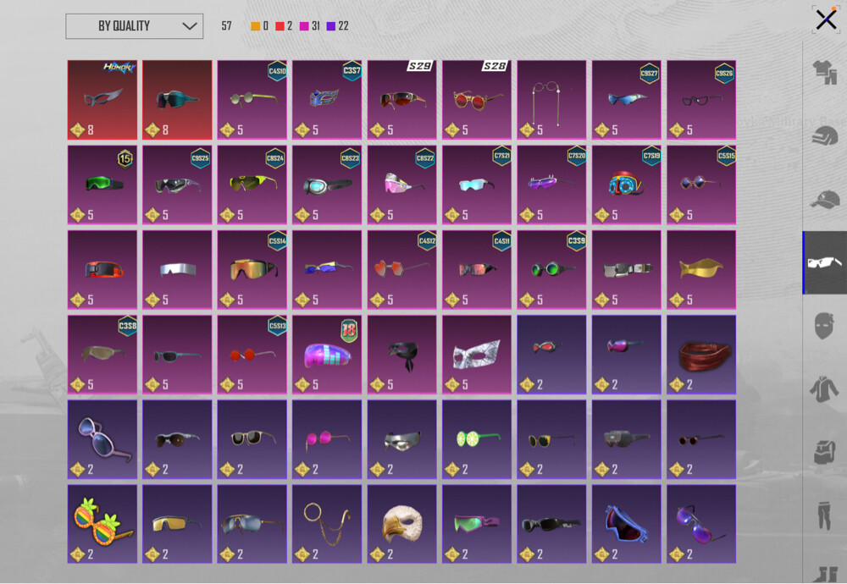This screenshot has width=847, height=584.
Task: Select the lime slice glasses item
Action: pos(477,439)
